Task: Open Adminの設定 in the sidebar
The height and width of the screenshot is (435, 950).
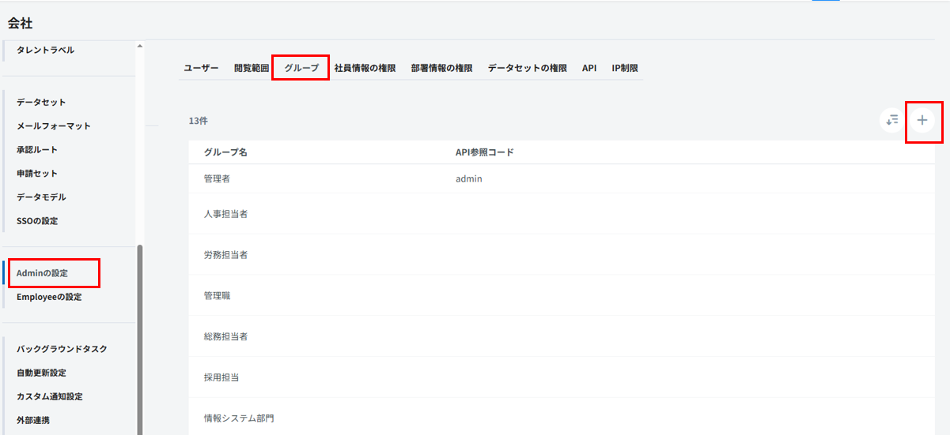Action: [x=43, y=273]
